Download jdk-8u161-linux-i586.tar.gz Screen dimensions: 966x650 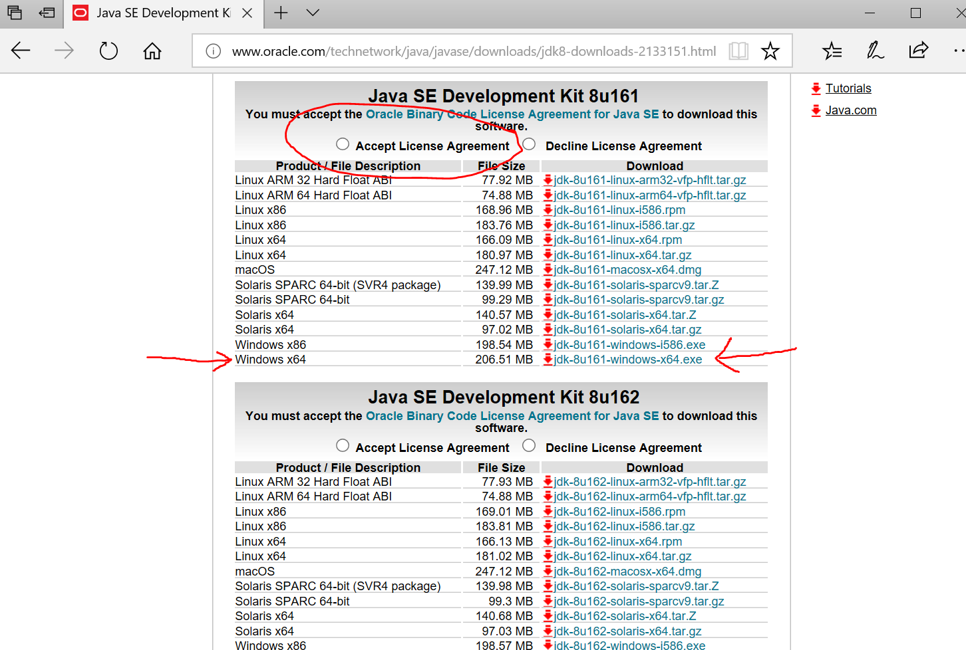pos(624,225)
